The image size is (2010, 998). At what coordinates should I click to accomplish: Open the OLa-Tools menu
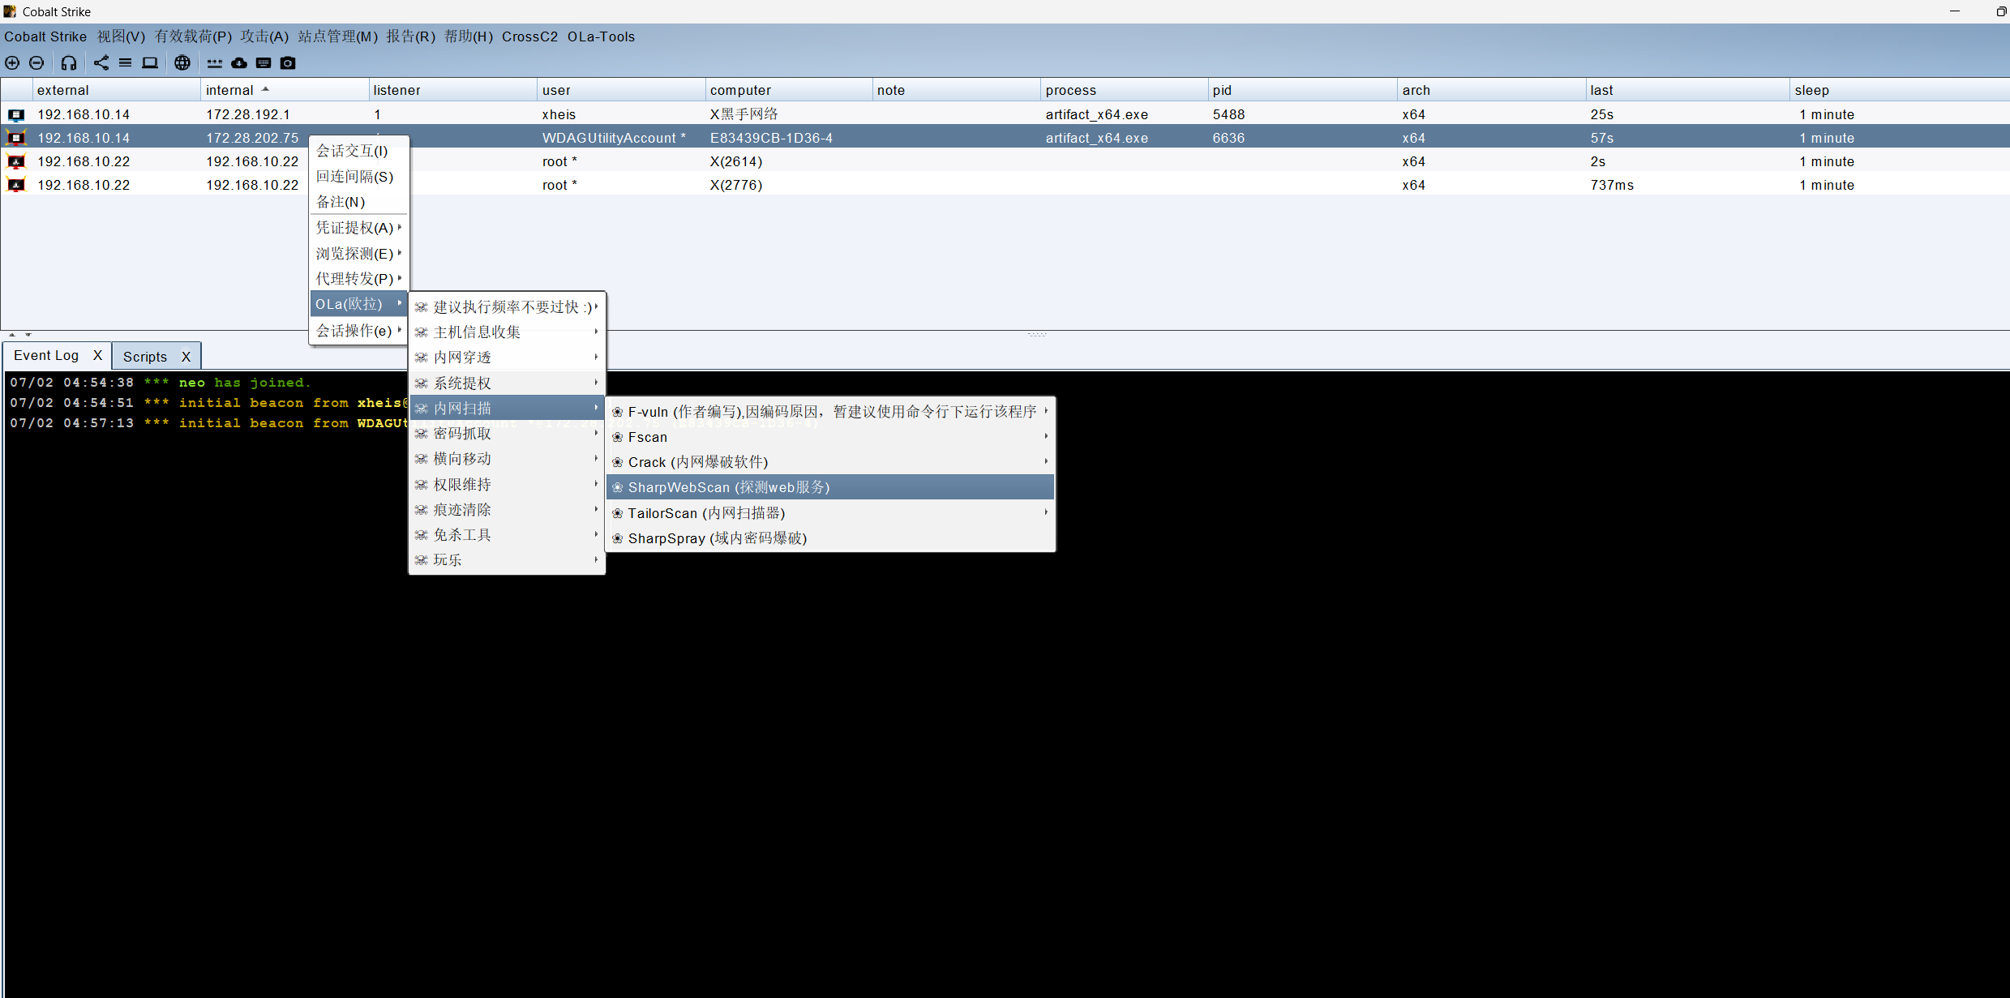[x=601, y=36]
